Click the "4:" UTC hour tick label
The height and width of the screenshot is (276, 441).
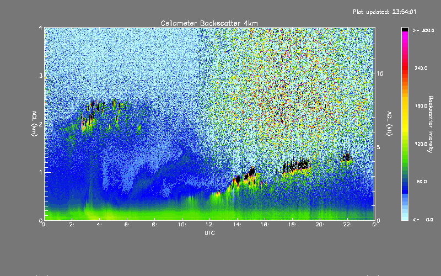pos(99,225)
